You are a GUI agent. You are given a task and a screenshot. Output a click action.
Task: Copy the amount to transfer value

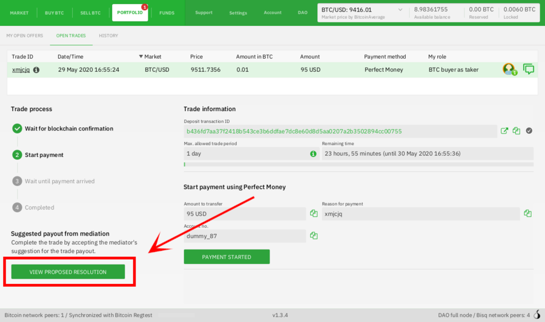pos(314,214)
